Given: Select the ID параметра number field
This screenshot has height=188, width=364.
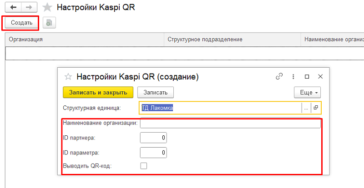Looking at the screenshot, I should (154, 152).
